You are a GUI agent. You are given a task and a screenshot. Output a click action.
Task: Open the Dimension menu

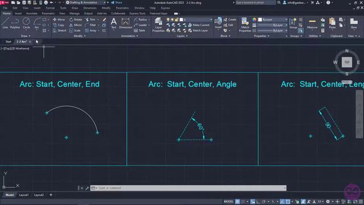[x=90, y=8]
